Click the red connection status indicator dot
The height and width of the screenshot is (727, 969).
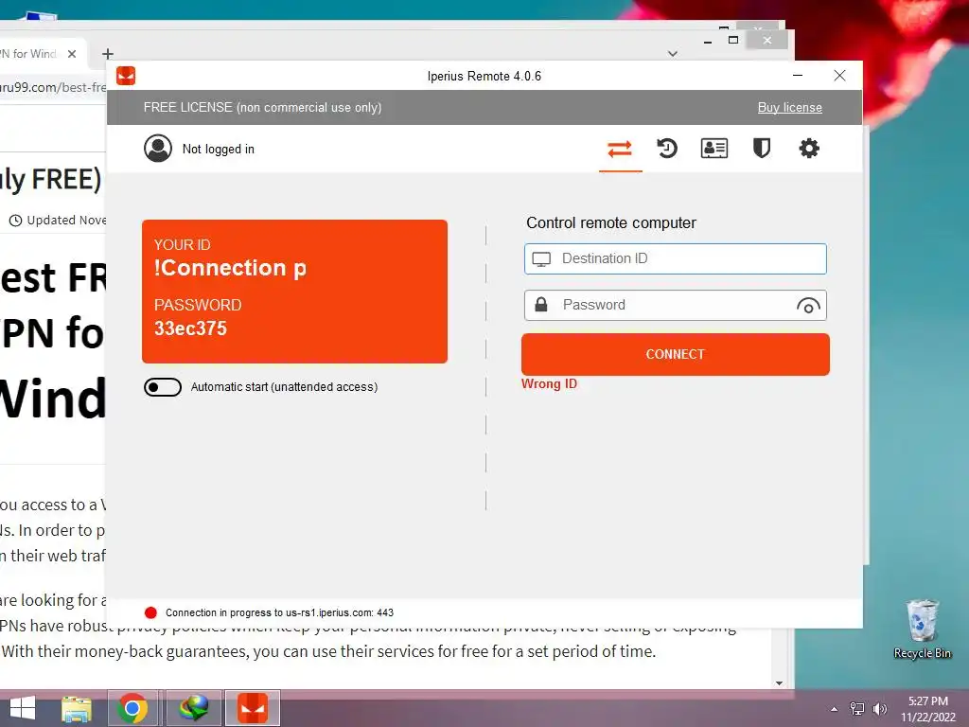click(x=150, y=612)
